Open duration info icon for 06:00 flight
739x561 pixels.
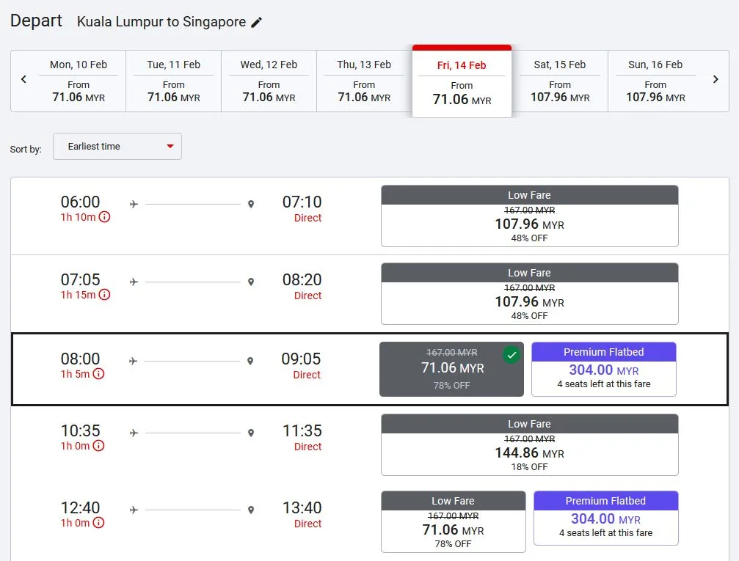(104, 217)
